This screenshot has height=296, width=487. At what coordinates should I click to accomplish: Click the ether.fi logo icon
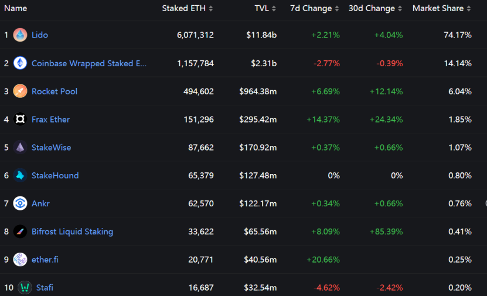[x=20, y=259]
